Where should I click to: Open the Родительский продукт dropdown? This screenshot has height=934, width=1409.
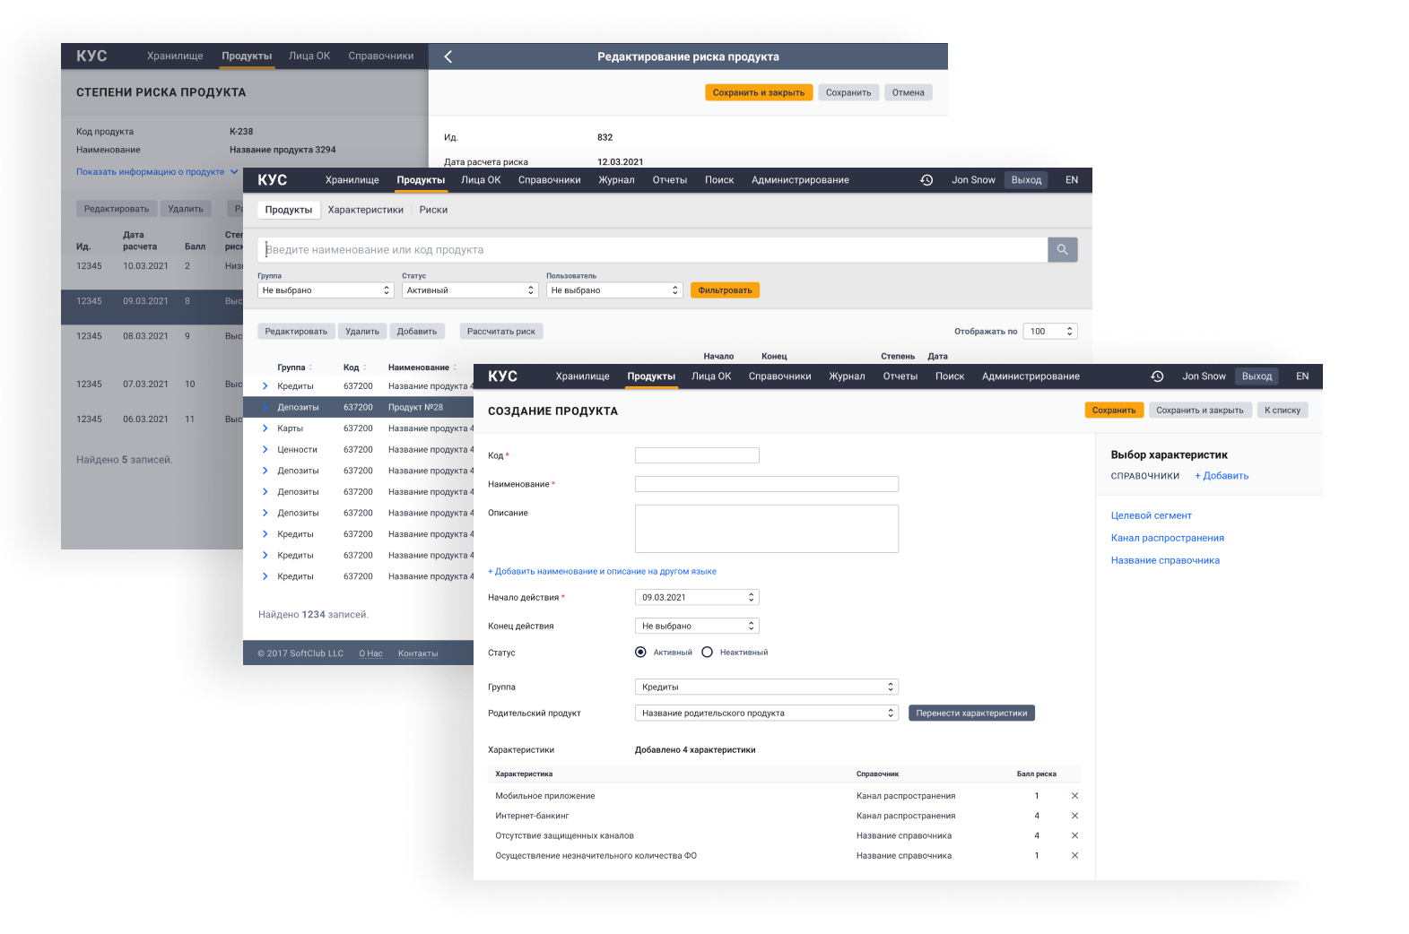pos(766,713)
